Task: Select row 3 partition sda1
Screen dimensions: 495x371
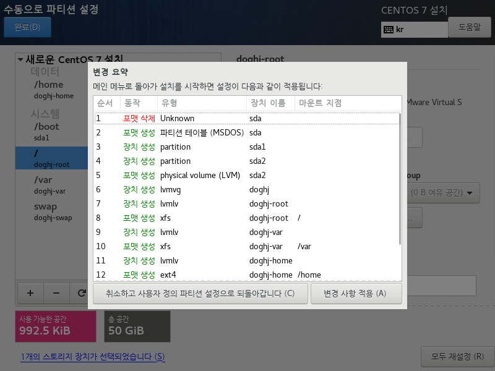Action: point(246,147)
